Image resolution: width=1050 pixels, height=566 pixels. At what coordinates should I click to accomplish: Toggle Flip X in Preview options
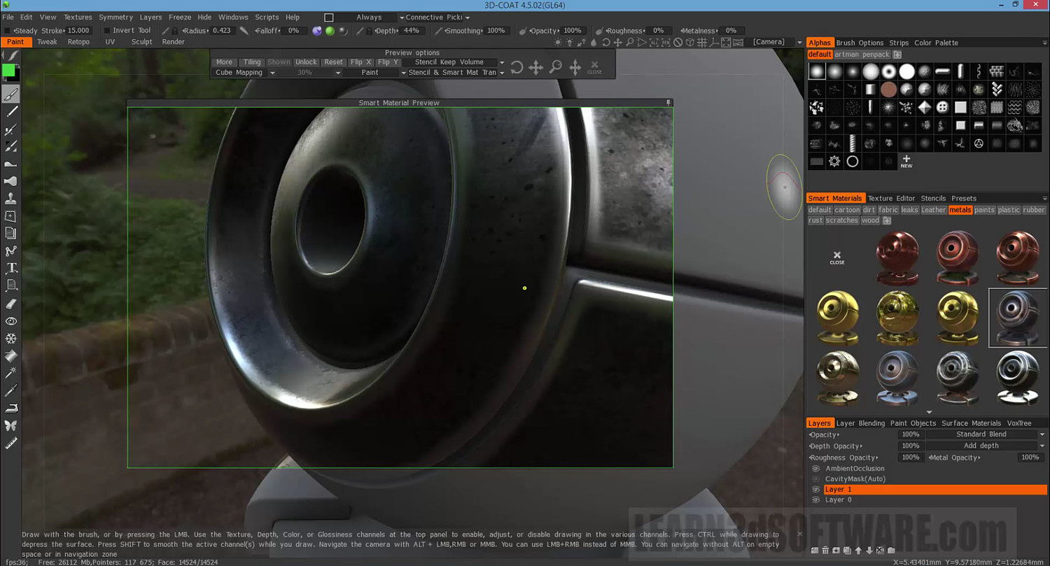tap(360, 62)
